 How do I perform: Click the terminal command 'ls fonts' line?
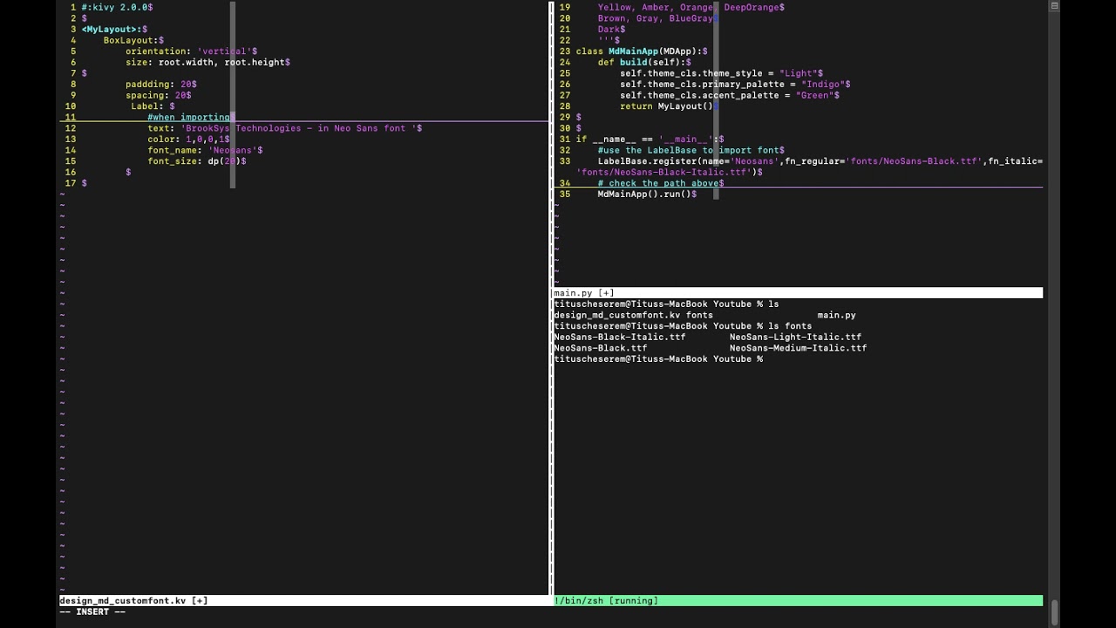[683, 326]
